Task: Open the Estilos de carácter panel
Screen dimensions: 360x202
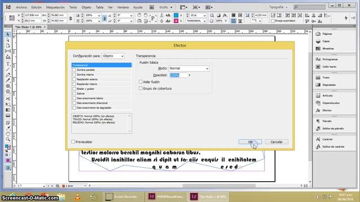Action: tap(333, 146)
